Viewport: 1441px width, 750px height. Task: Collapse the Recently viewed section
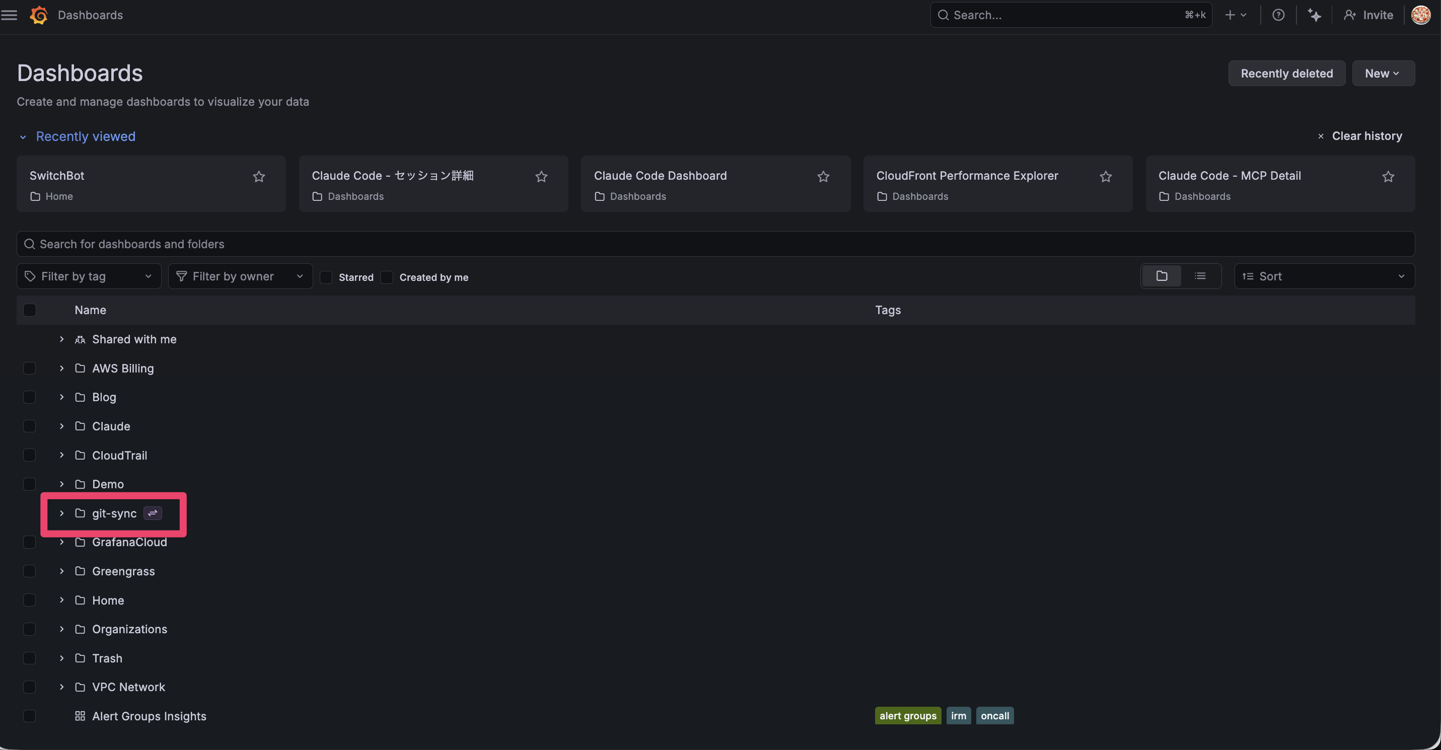(23, 137)
